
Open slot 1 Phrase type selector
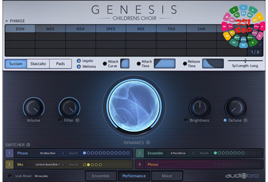click(23, 153)
